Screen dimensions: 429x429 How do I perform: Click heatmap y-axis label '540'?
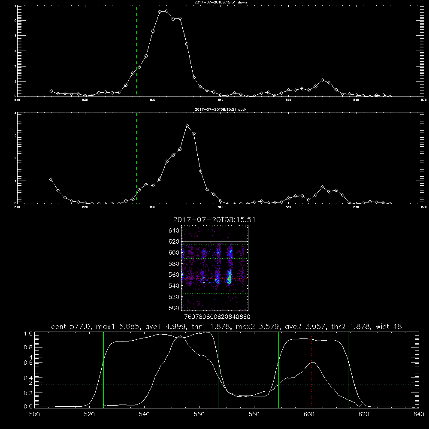tap(174, 286)
